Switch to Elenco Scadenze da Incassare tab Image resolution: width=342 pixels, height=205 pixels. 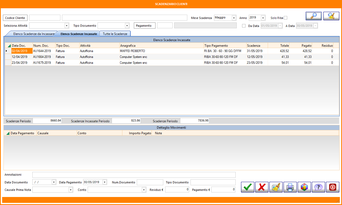(32, 34)
